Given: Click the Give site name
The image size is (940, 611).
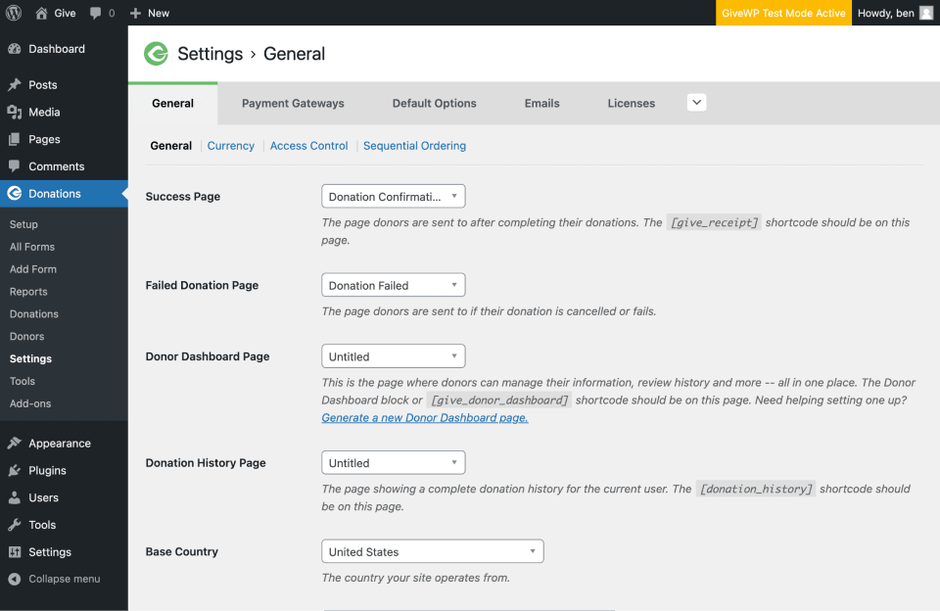Looking at the screenshot, I should click(x=65, y=13).
